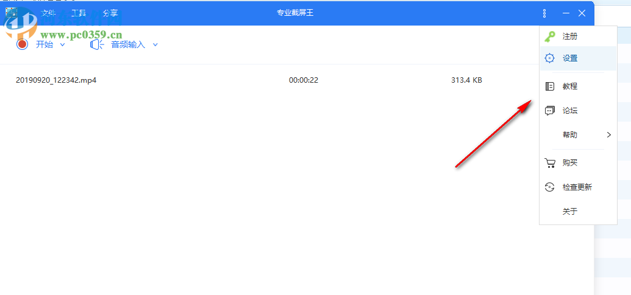Open the 分享 menu

(110, 13)
